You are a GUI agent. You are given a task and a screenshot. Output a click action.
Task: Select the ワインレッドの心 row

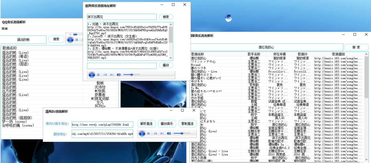[x=277, y=62]
